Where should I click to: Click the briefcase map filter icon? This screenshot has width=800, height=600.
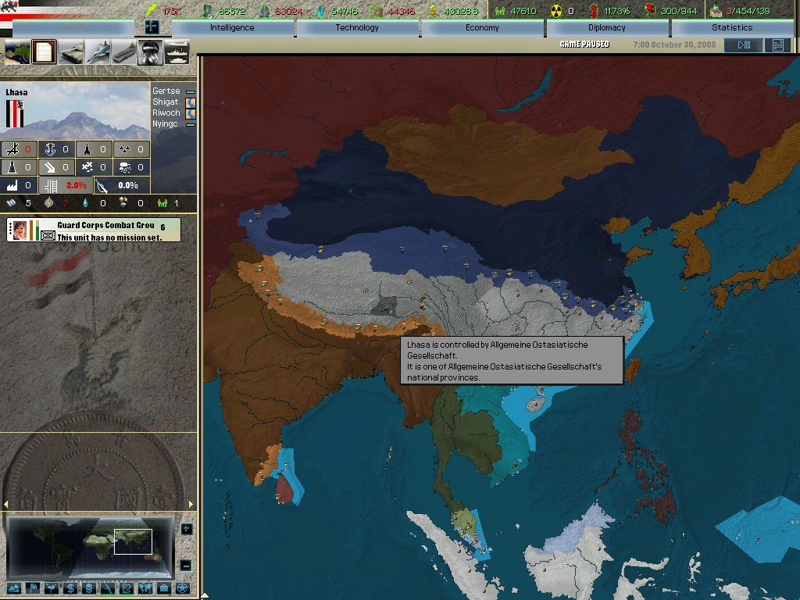point(163,587)
